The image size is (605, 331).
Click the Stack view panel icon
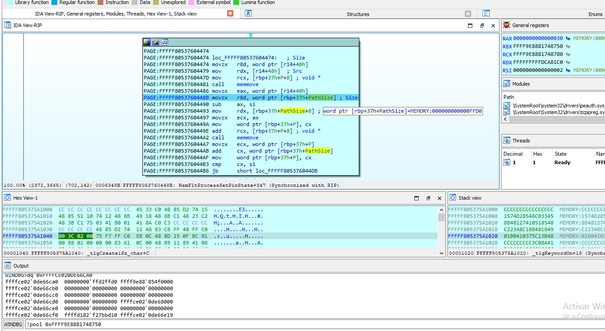pyautogui.click(x=453, y=198)
